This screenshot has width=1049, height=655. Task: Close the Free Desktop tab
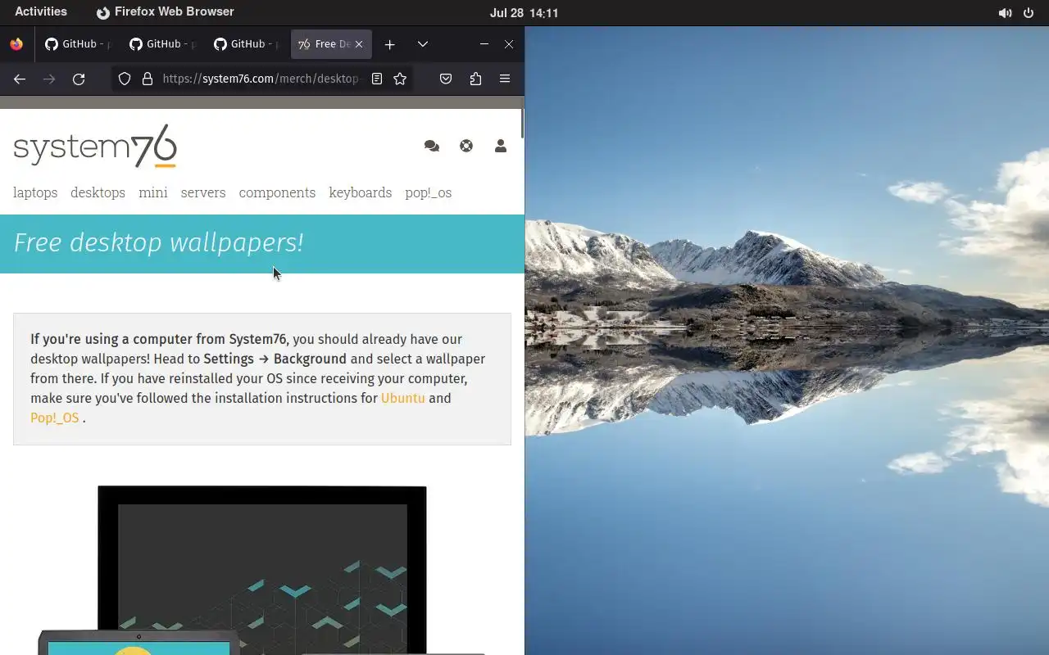(x=359, y=44)
